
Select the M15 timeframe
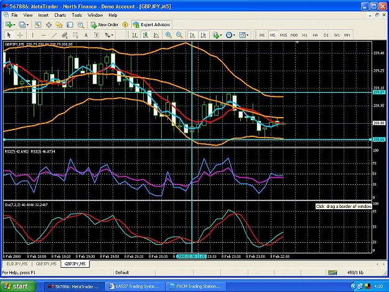tap(283, 35)
